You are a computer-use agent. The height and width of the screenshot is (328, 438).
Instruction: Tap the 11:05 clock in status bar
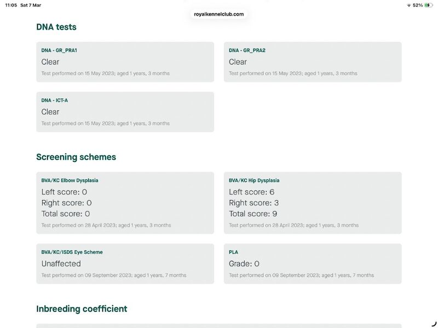click(x=11, y=5)
